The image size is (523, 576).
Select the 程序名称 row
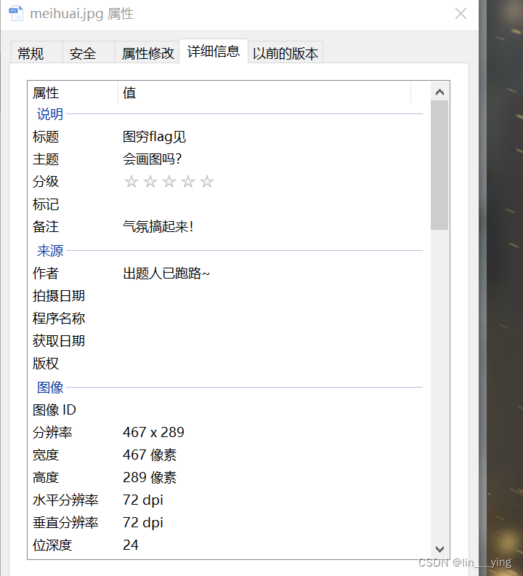click(x=227, y=319)
